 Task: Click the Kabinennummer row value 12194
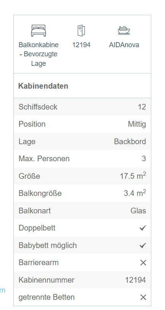136,280
